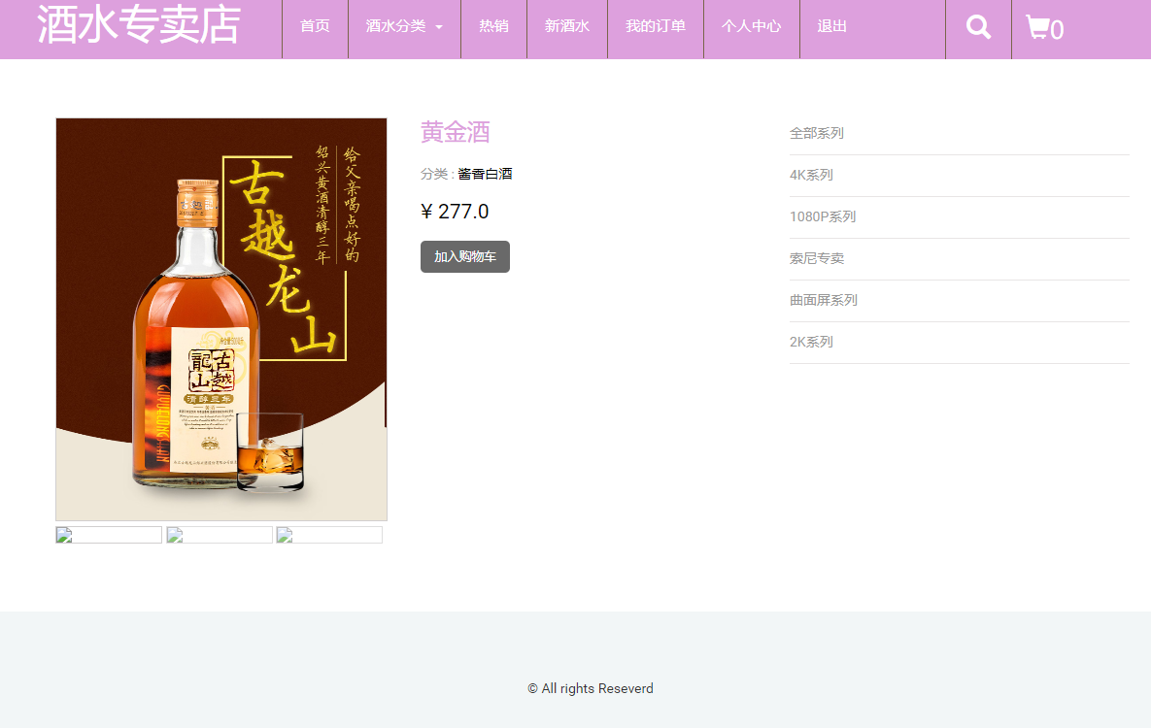Open the 酱香白酒 category link
The image size is (1151, 728).
pos(486,174)
